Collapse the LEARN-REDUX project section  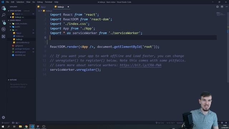(x=15, y=20)
